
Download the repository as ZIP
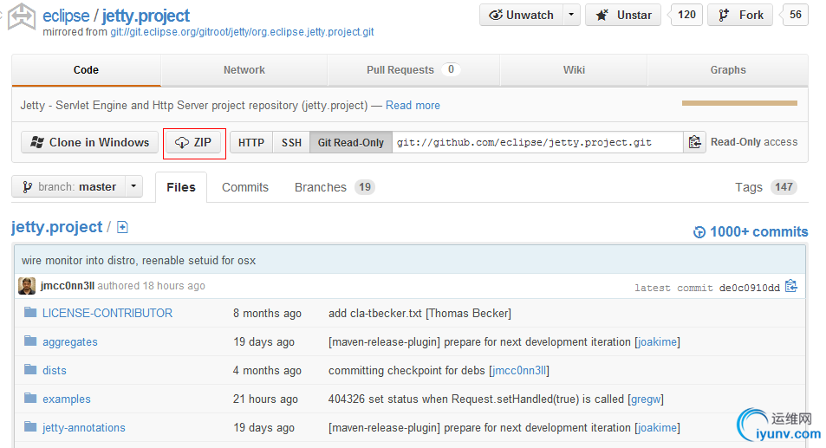point(193,143)
